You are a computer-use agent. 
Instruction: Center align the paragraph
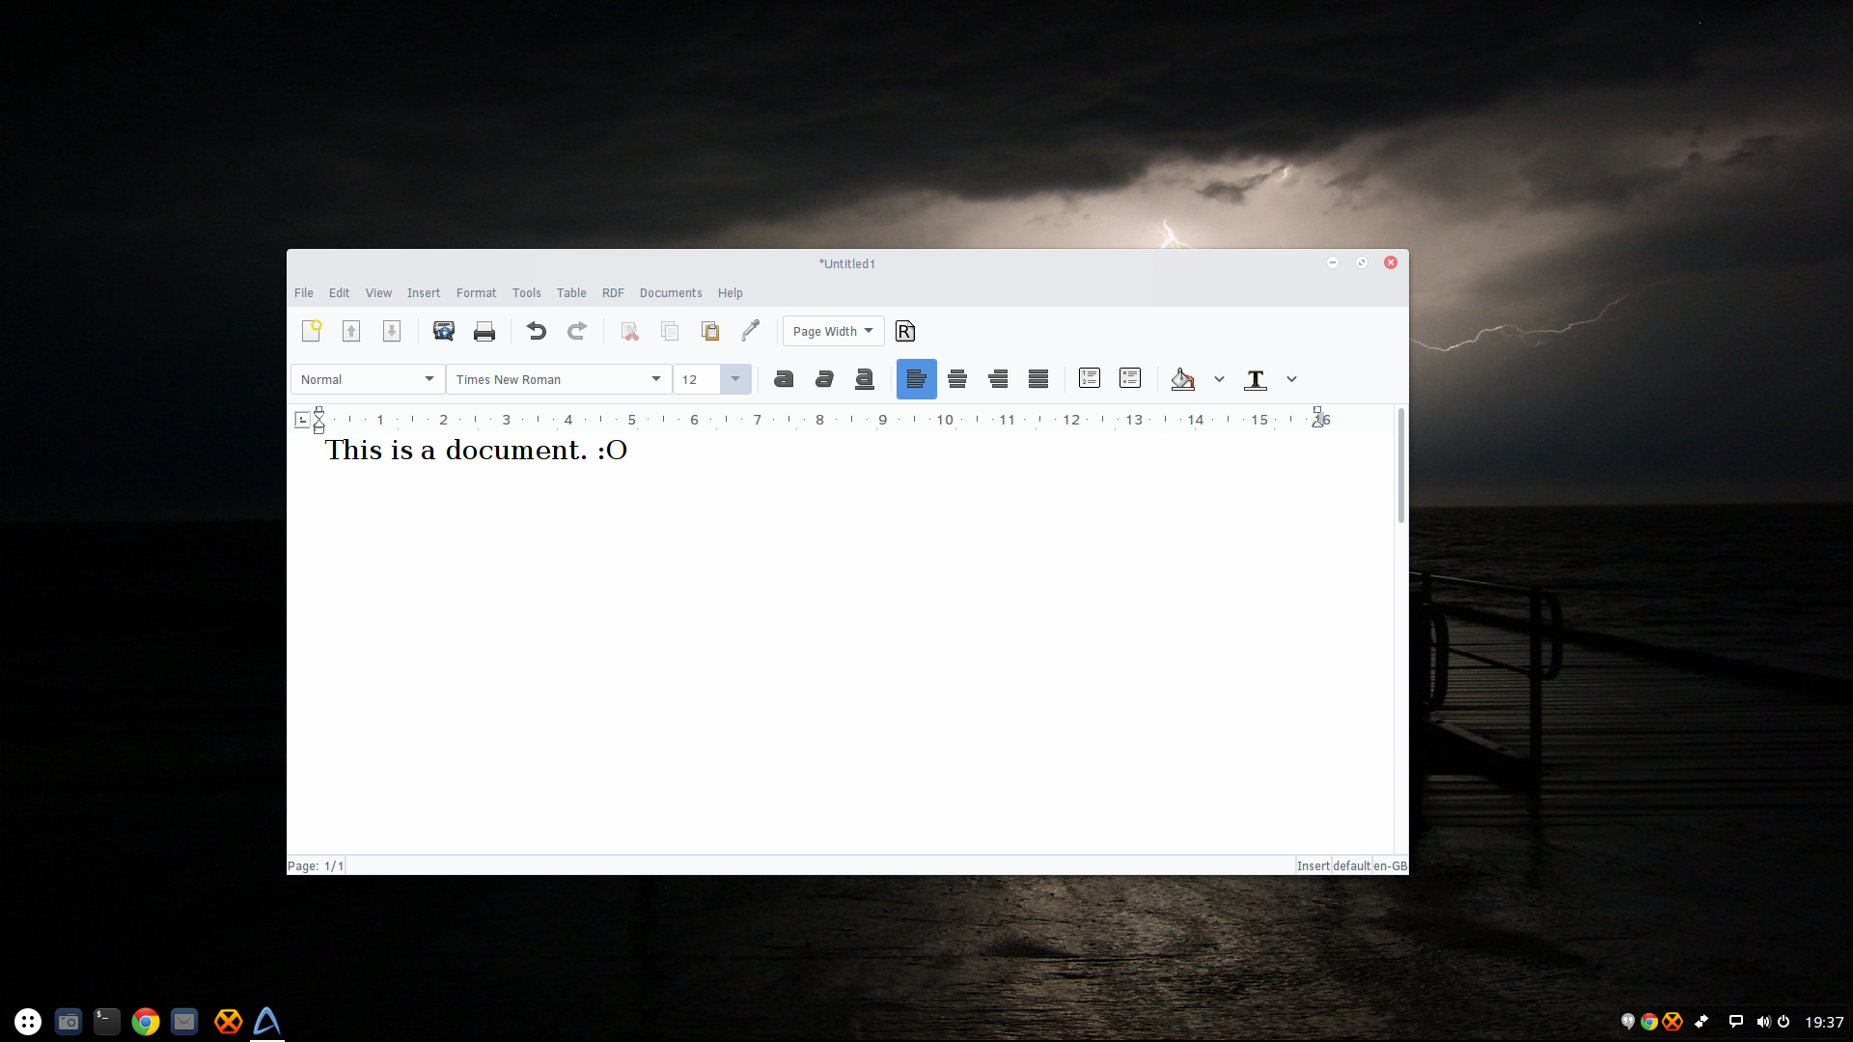(x=957, y=379)
